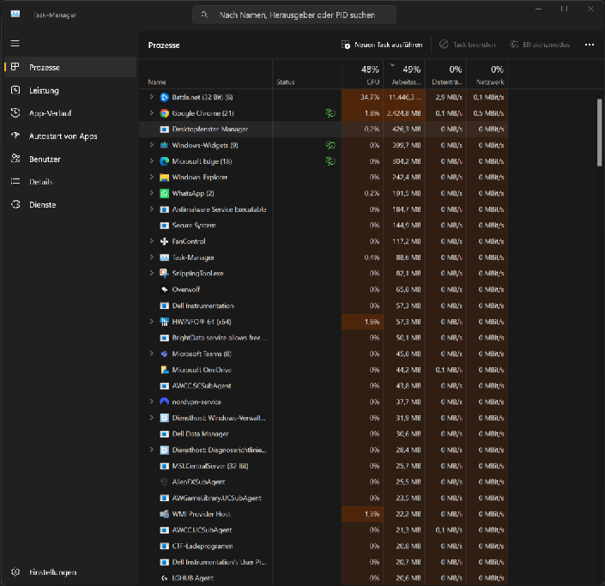This screenshot has height=586, width=605.
Task: Sort by the Datenträger disk column
Action: coord(445,75)
